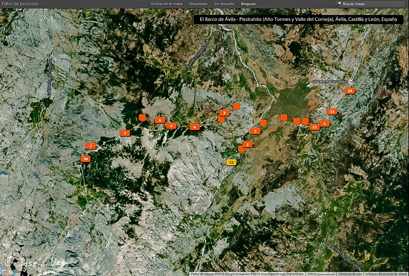
Task: Click 'Informar de un error de Mapa'
Action: [x=386, y=274]
